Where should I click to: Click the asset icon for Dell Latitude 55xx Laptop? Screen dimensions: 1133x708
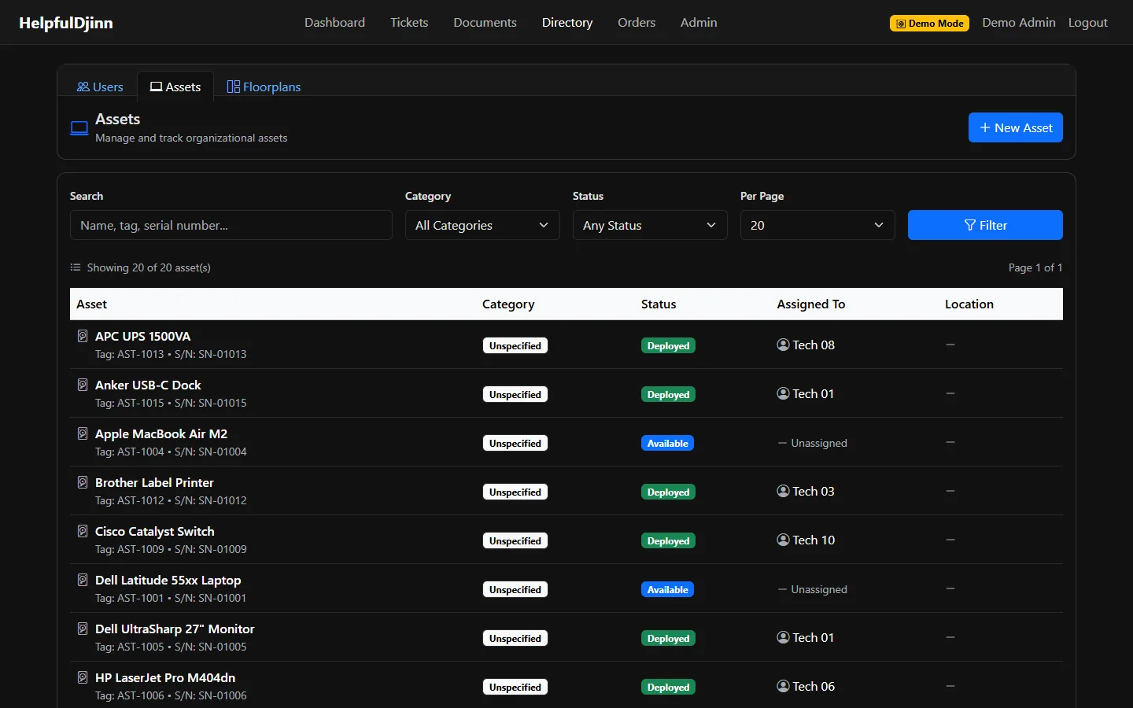tap(83, 580)
